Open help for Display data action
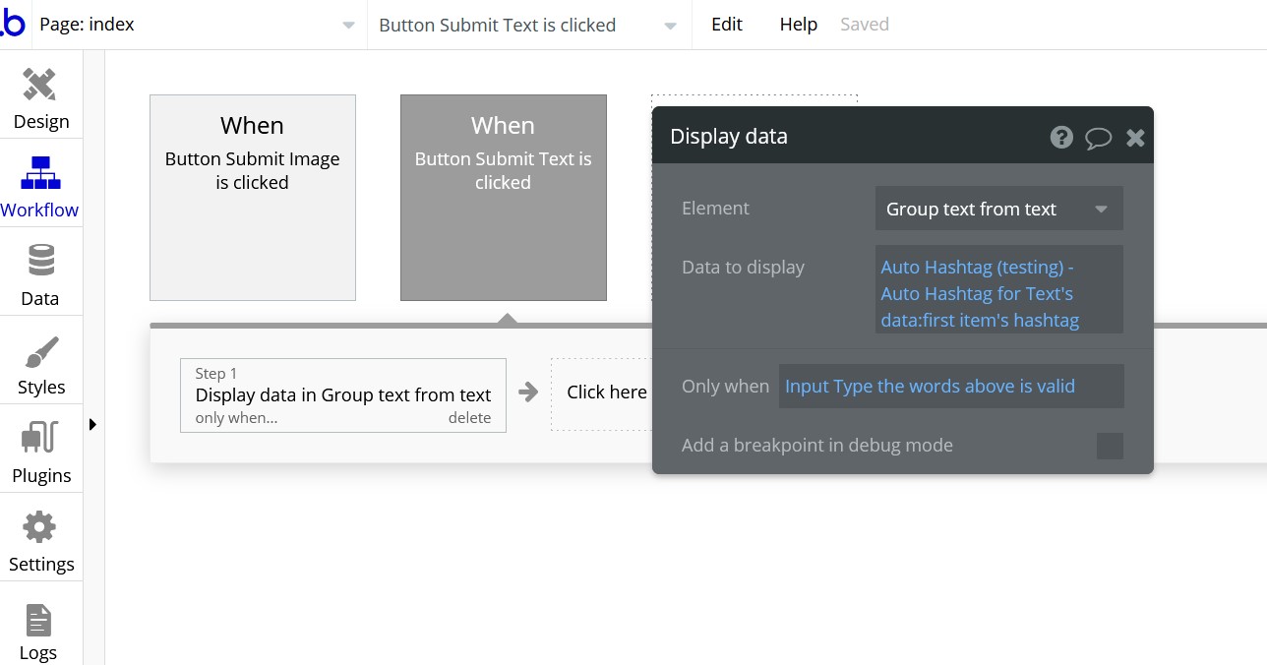The image size is (1267, 665). pos(1061,137)
